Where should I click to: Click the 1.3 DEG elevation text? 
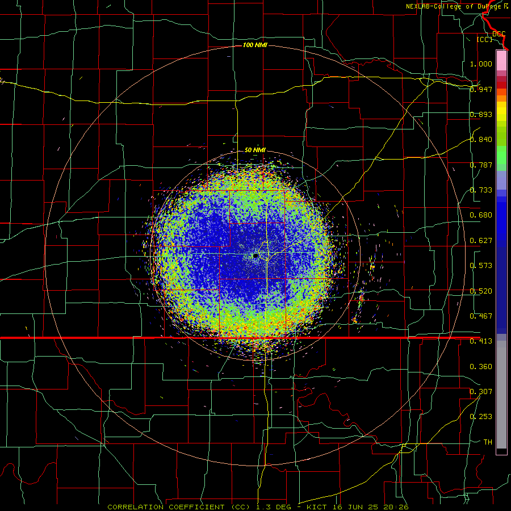(274, 507)
